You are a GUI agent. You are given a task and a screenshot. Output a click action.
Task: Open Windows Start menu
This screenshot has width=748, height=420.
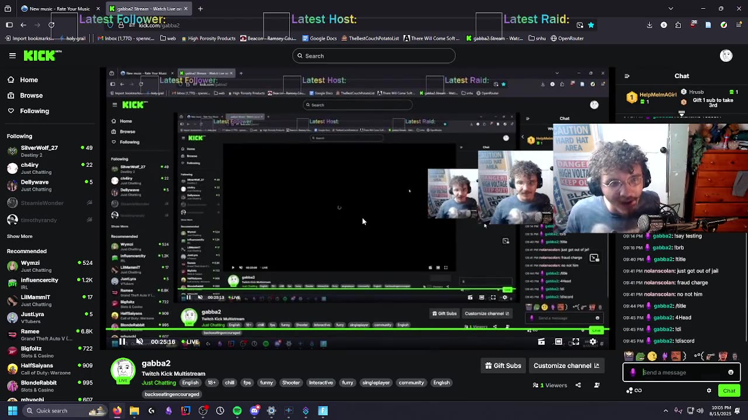click(12, 411)
